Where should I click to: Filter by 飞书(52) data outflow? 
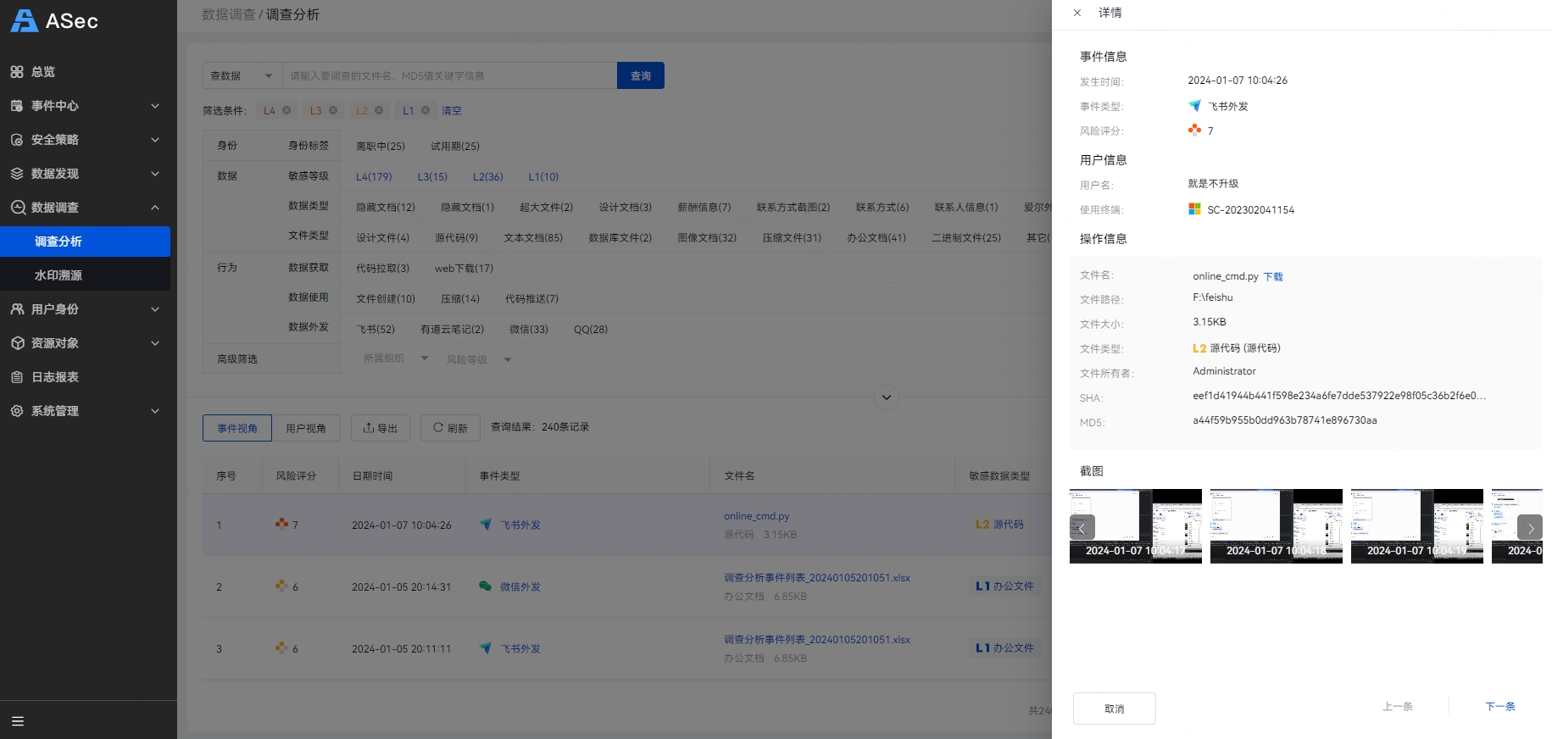(x=375, y=329)
